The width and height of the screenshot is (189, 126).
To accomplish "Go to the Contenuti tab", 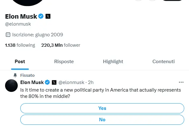I will pyautogui.click(x=163, y=62).
